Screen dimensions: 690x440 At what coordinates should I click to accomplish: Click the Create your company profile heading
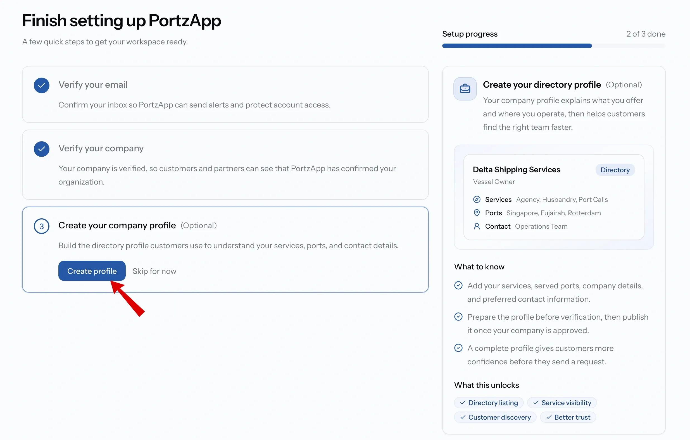pos(117,225)
